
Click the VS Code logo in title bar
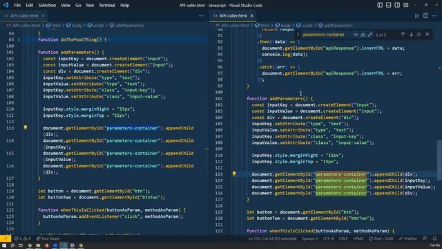pyautogui.click(x=6, y=5)
